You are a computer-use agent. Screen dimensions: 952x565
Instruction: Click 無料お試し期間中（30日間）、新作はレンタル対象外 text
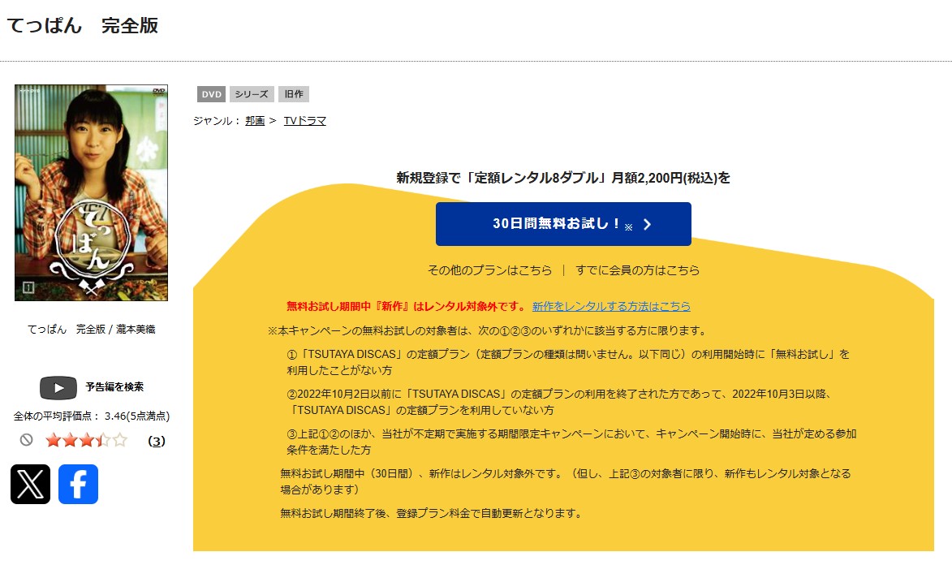(x=565, y=481)
